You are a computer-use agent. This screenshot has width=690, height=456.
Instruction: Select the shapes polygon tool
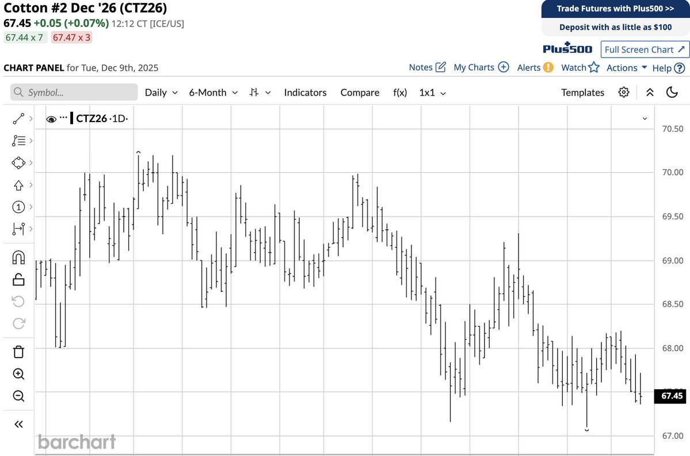(18, 163)
